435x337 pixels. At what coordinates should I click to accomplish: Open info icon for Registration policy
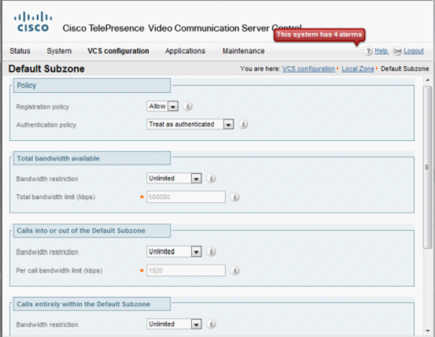click(188, 106)
